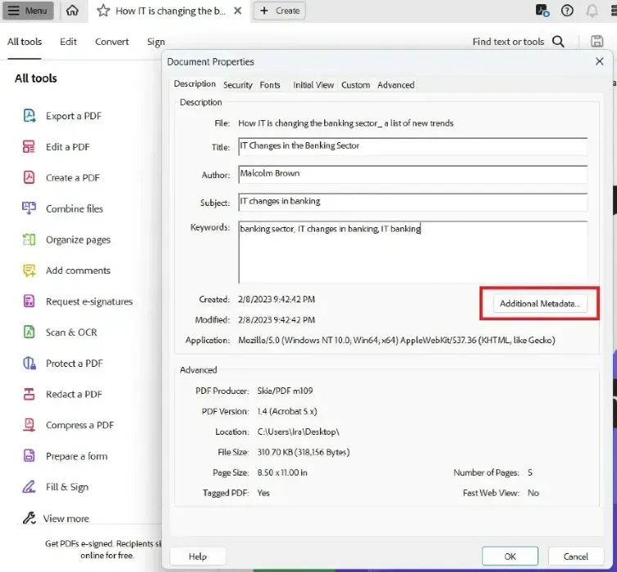Open the Sign menu
617x572 pixels.
click(x=155, y=42)
